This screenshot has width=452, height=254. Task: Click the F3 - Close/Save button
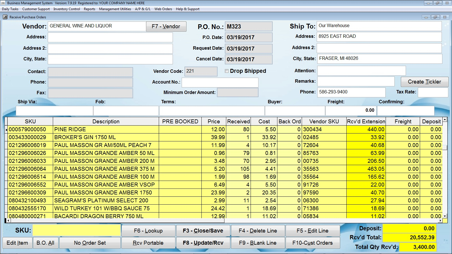tap(203, 231)
